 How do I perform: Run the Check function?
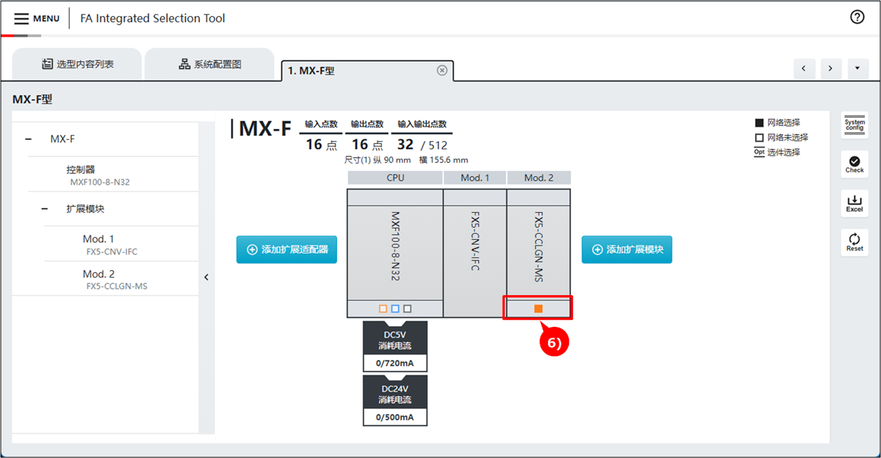pyautogui.click(x=854, y=164)
